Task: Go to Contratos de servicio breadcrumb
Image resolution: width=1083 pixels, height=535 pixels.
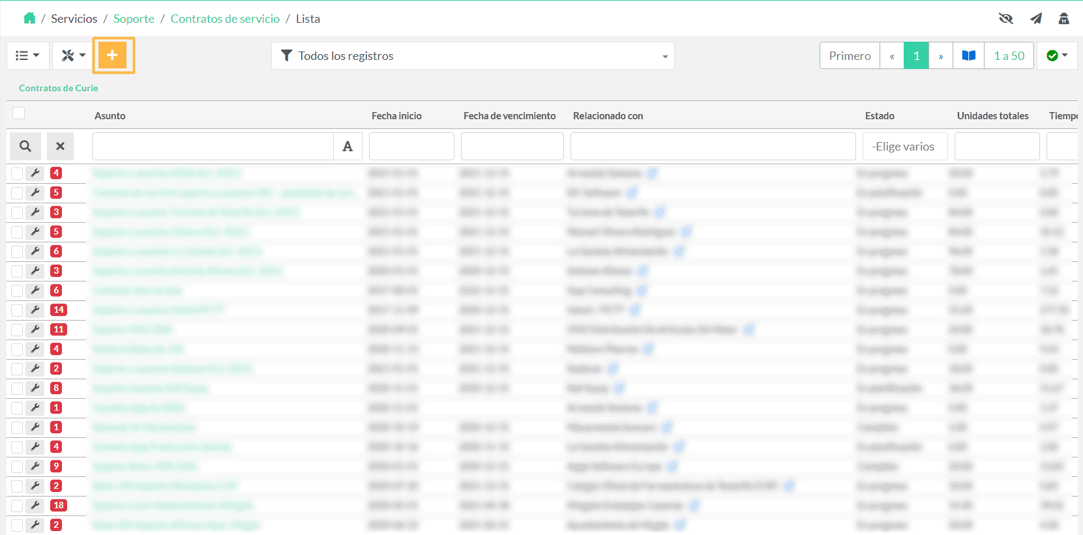Action: point(225,18)
